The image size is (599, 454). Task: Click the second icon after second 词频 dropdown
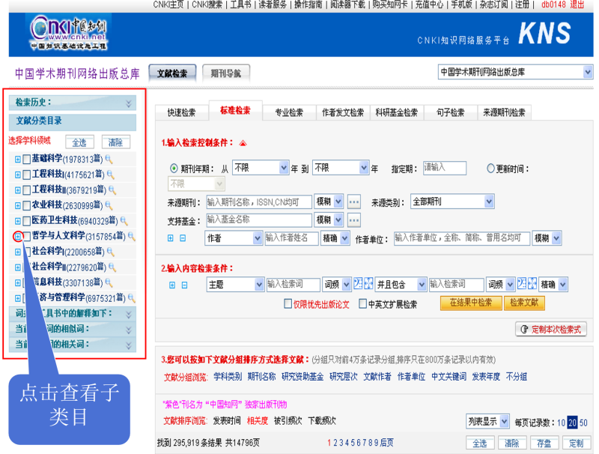coord(532,283)
